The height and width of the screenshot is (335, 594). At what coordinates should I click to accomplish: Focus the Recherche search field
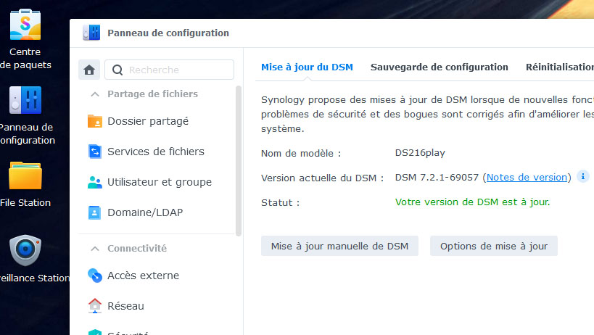pos(169,70)
